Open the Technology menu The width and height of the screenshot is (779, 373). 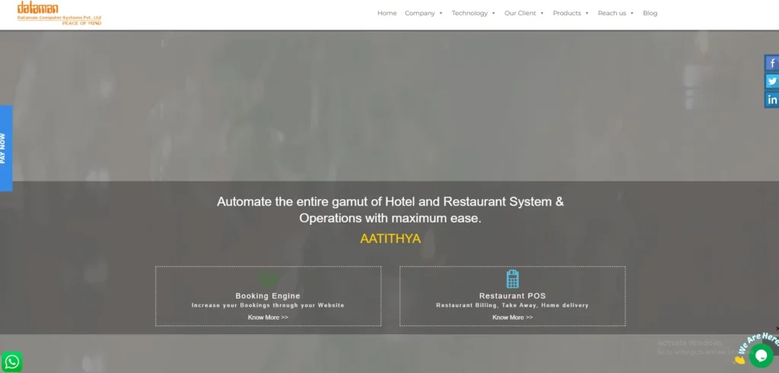pyautogui.click(x=469, y=14)
